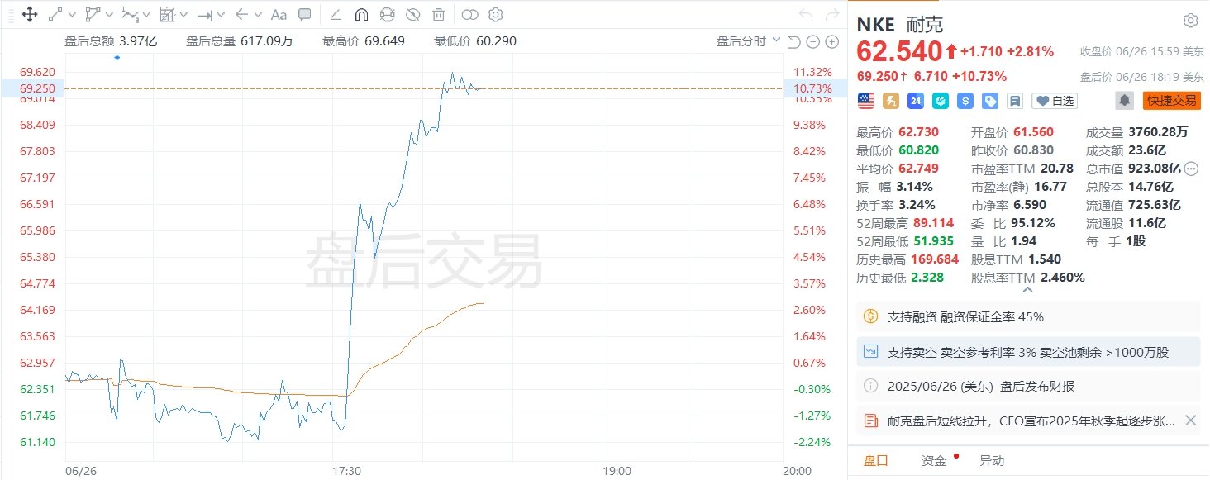This screenshot has height=480, width=1210.
Task: Delete drawings with the trash icon
Action: 439,14
